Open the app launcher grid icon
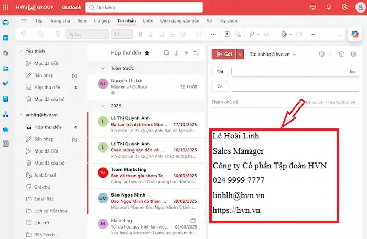 pos(6,7)
